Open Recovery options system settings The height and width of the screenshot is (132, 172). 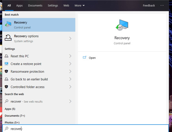39,38
